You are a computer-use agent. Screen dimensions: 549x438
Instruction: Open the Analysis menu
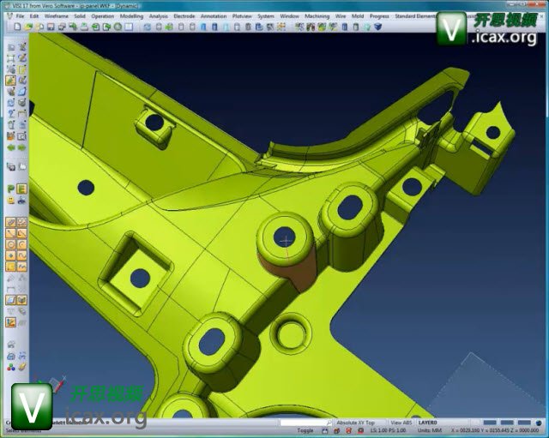[158, 16]
